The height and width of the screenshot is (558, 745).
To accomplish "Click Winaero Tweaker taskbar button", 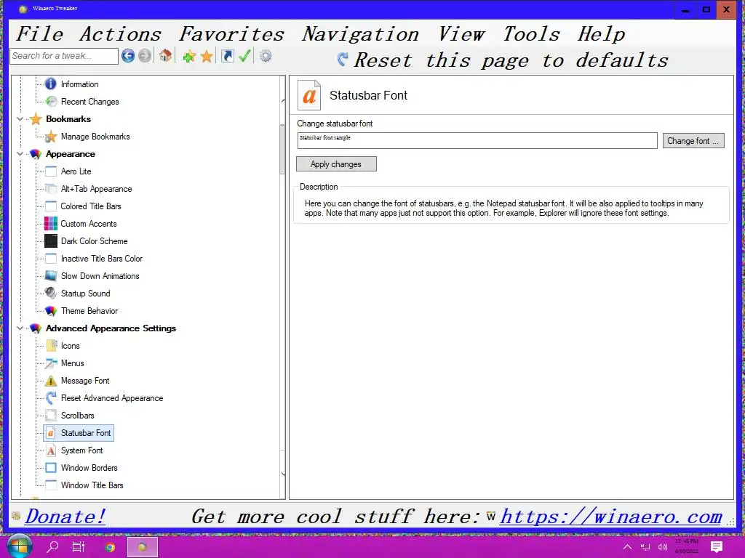I will point(142,547).
